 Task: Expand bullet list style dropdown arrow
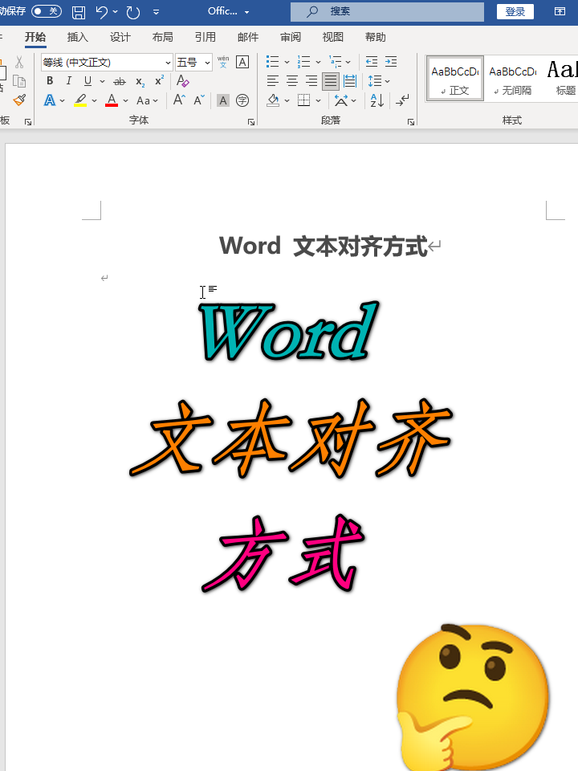click(x=287, y=63)
